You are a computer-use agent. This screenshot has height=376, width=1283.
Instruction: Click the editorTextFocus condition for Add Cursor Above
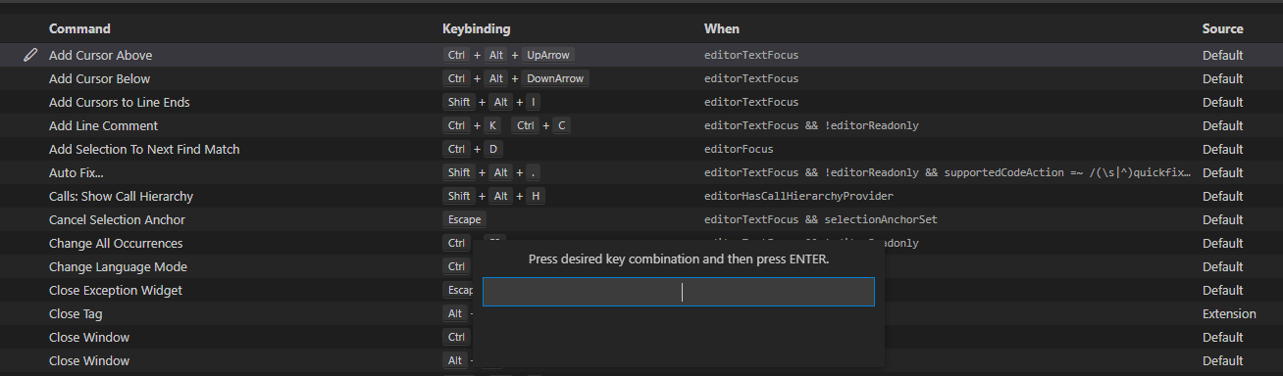pos(751,55)
